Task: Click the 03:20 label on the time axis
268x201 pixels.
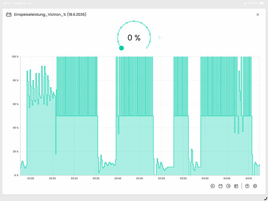Action: point(31,178)
